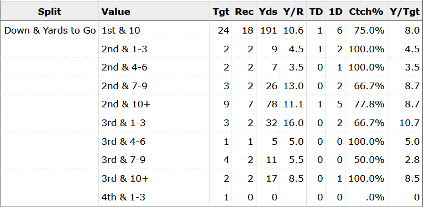The image size is (425, 207).
Task: Sort table by the Tgt column header
Action: (x=221, y=12)
